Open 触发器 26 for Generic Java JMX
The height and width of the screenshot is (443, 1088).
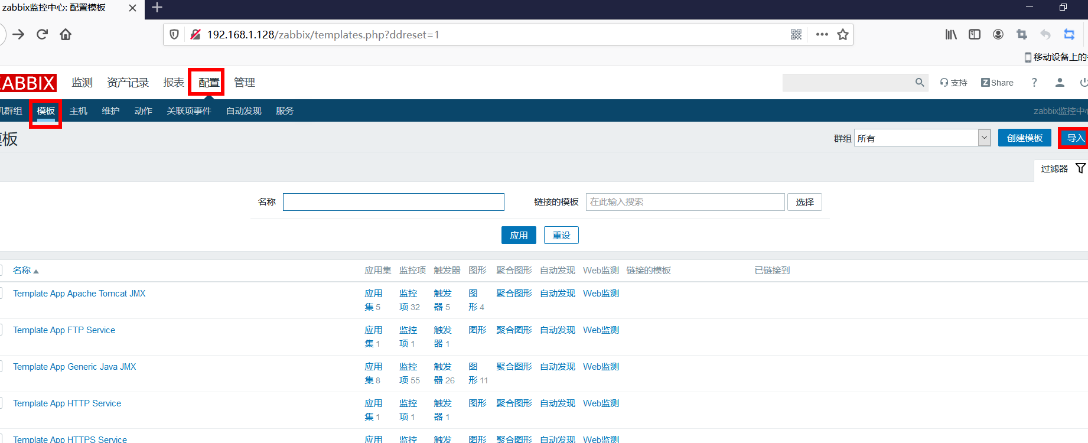point(444,373)
